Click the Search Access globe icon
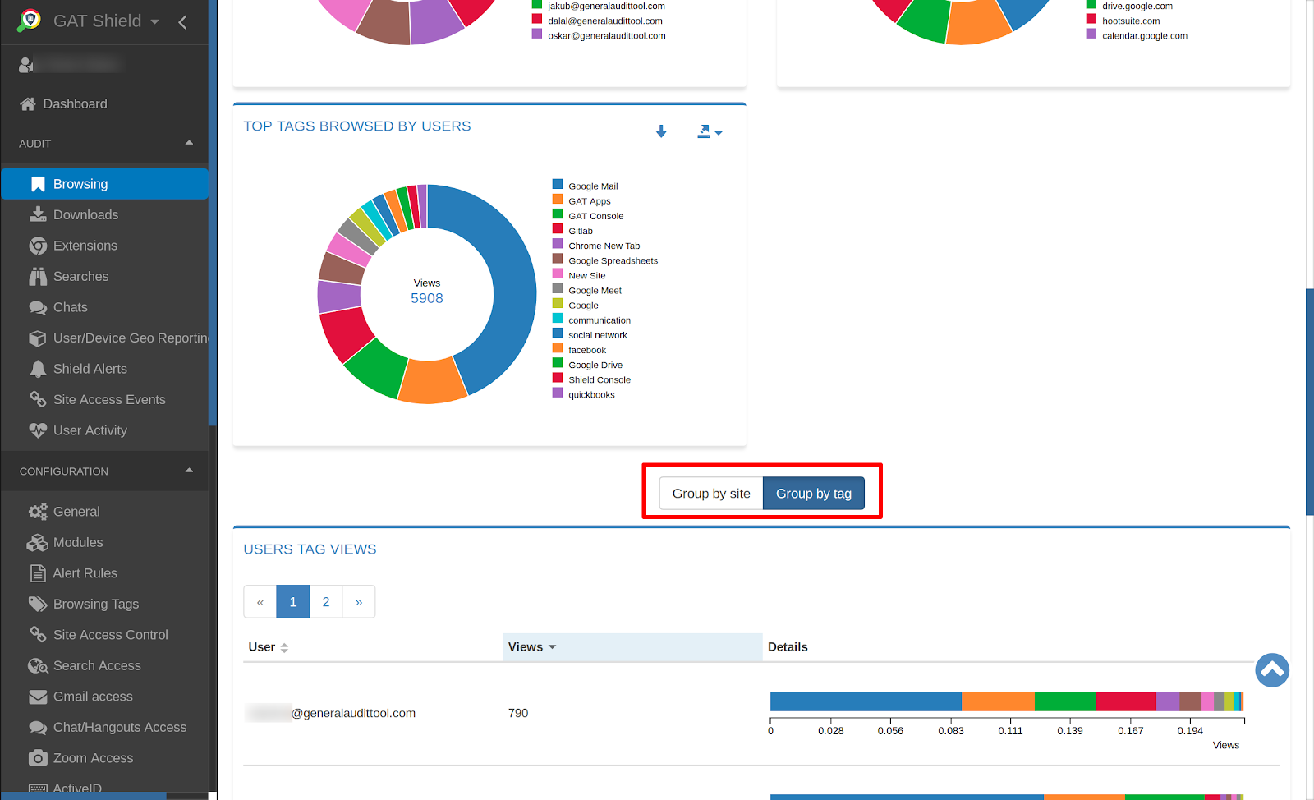Image resolution: width=1314 pixels, height=800 pixels. coord(38,665)
